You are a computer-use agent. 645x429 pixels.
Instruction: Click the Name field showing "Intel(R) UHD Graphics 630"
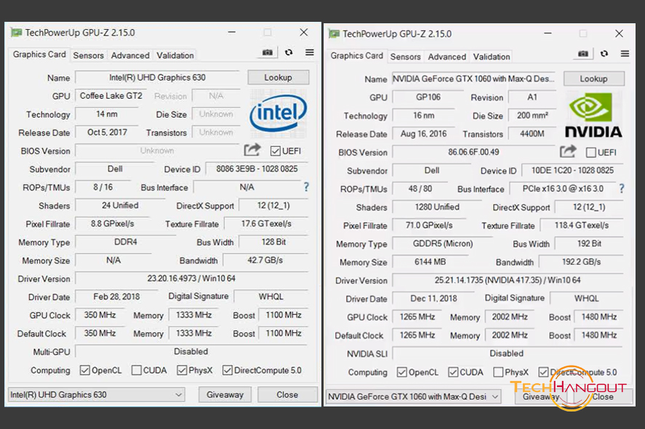click(157, 77)
